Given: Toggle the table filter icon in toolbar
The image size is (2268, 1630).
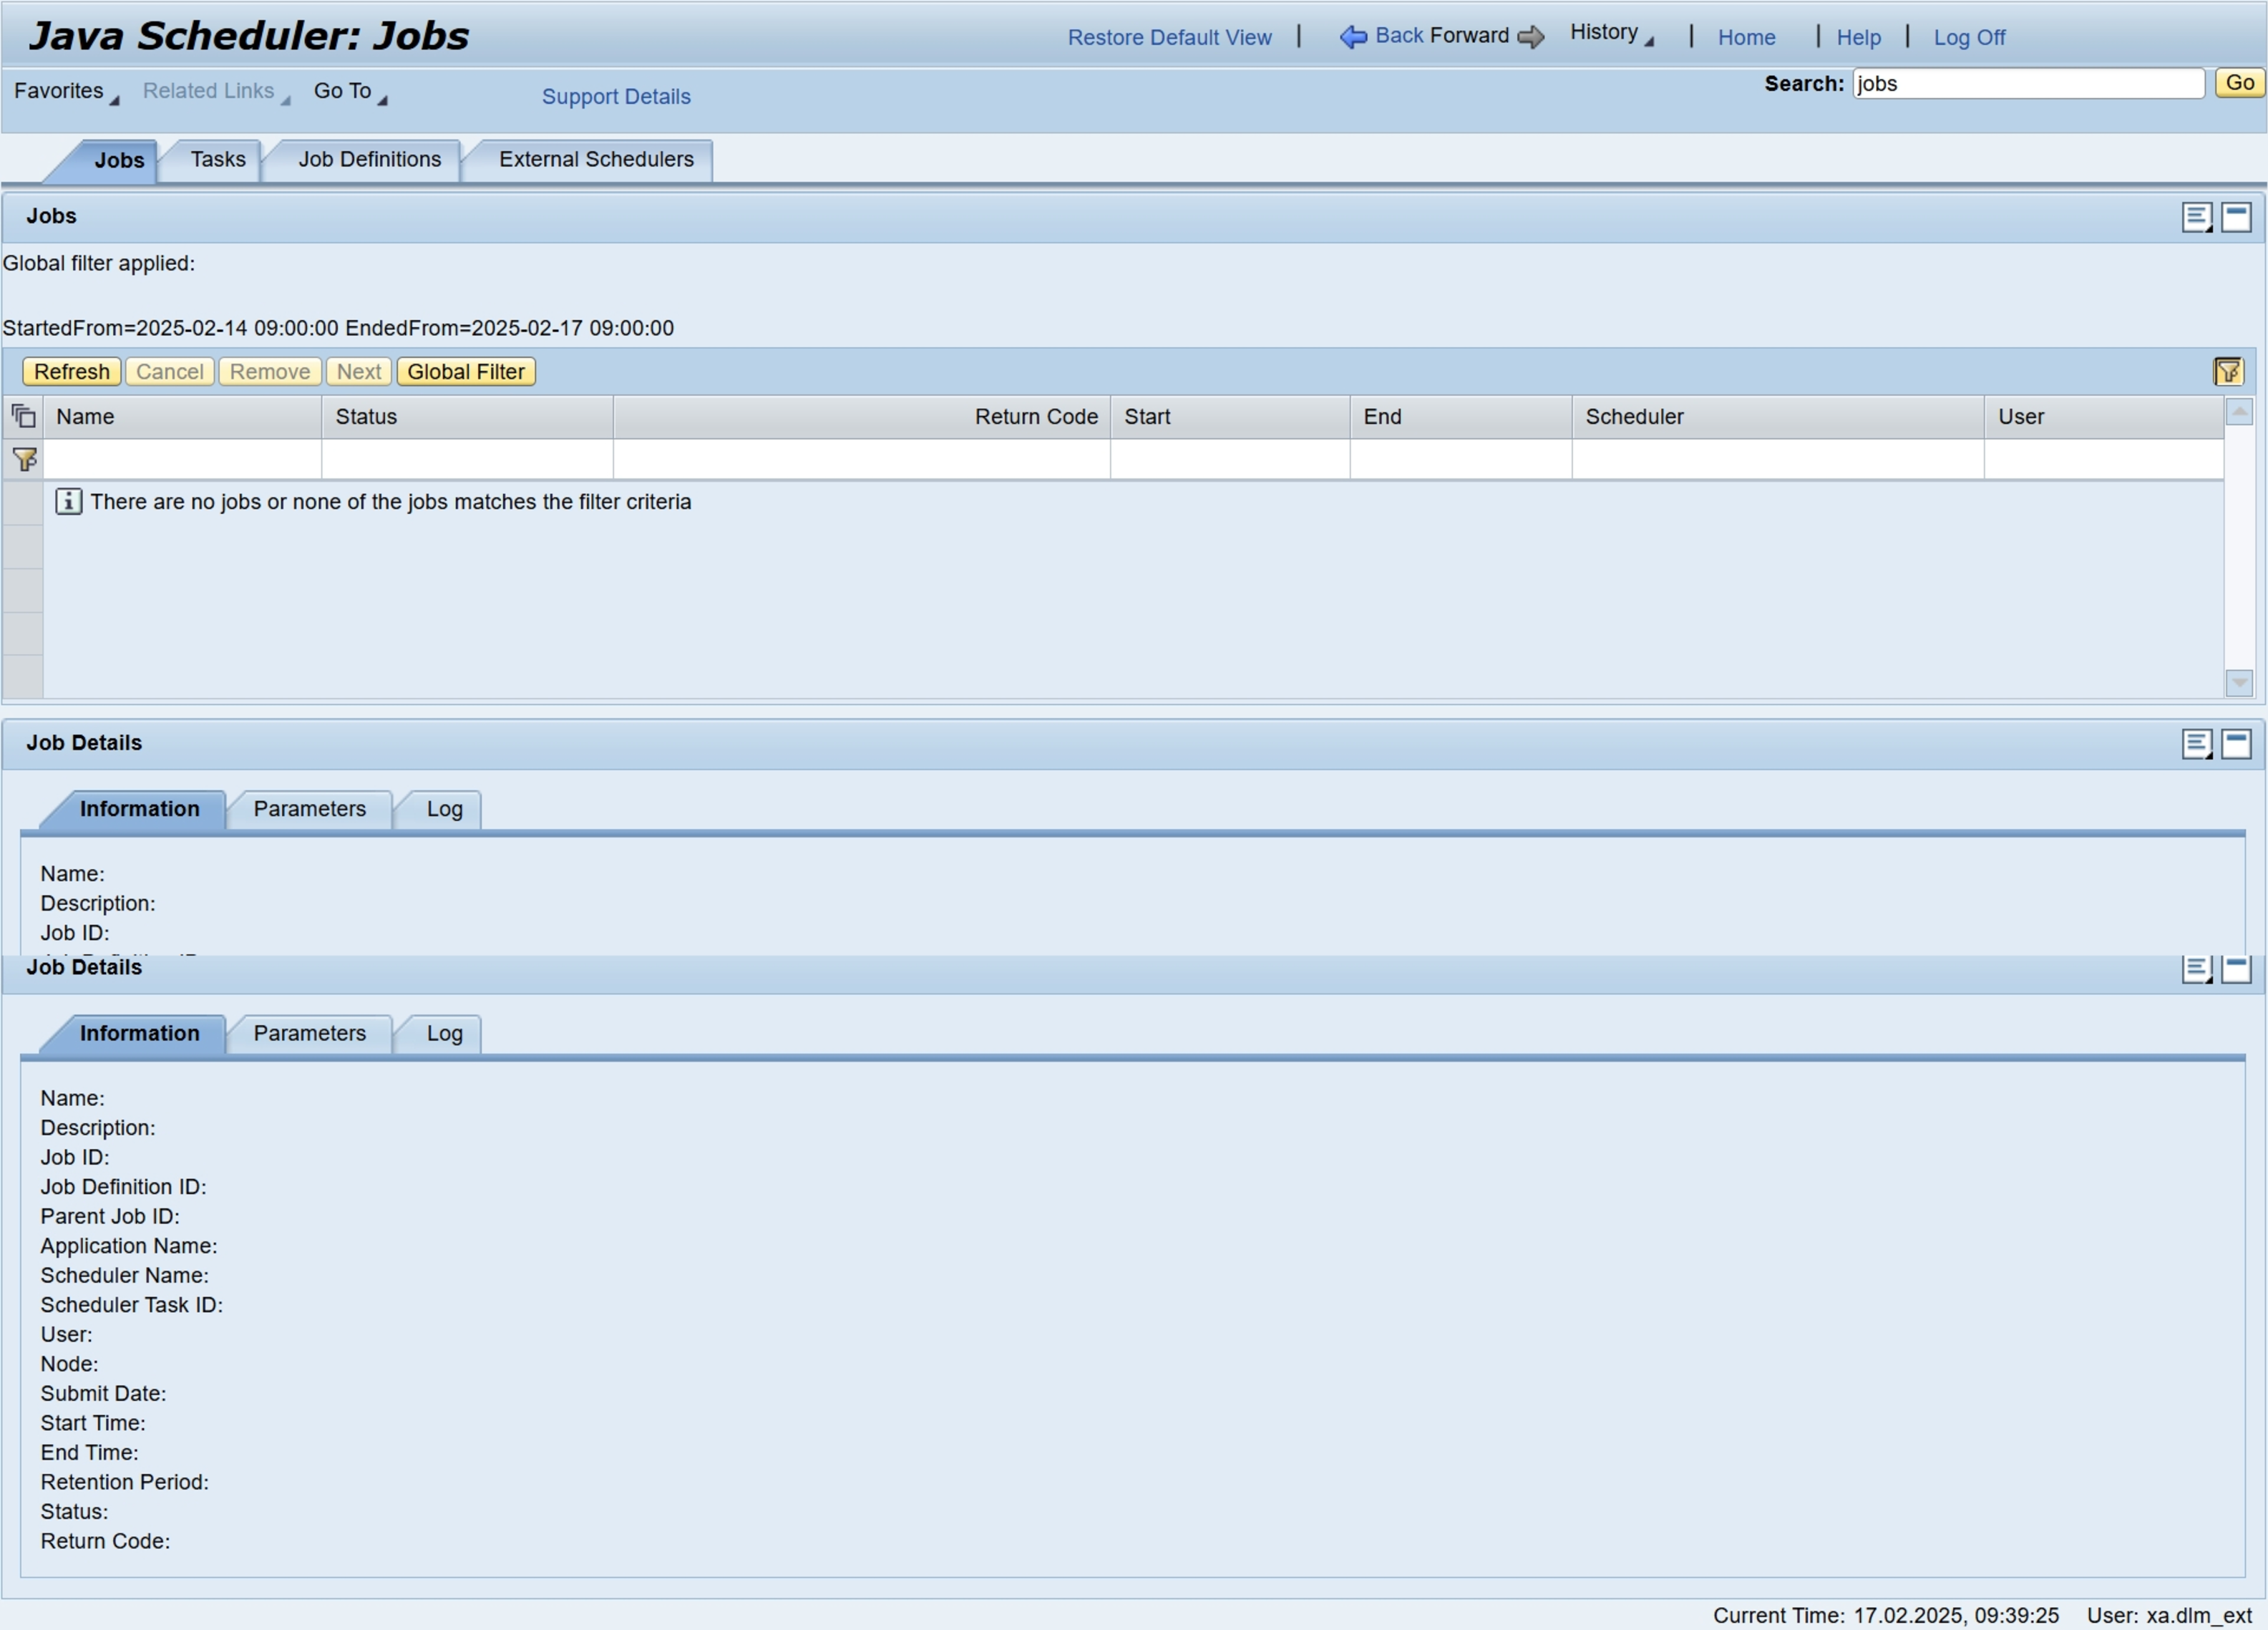Looking at the screenshot, I should (x=2228, y=372).
